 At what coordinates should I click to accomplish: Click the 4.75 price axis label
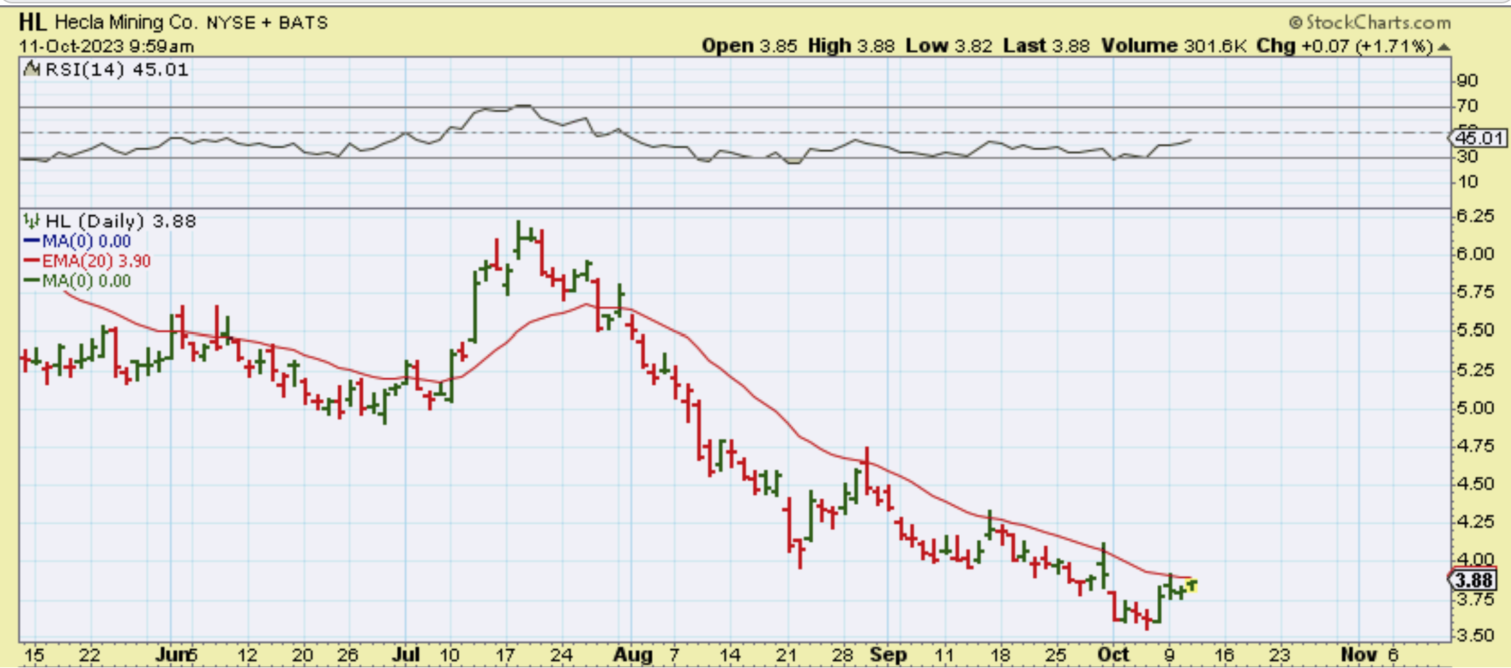[x=1475, y=446]
